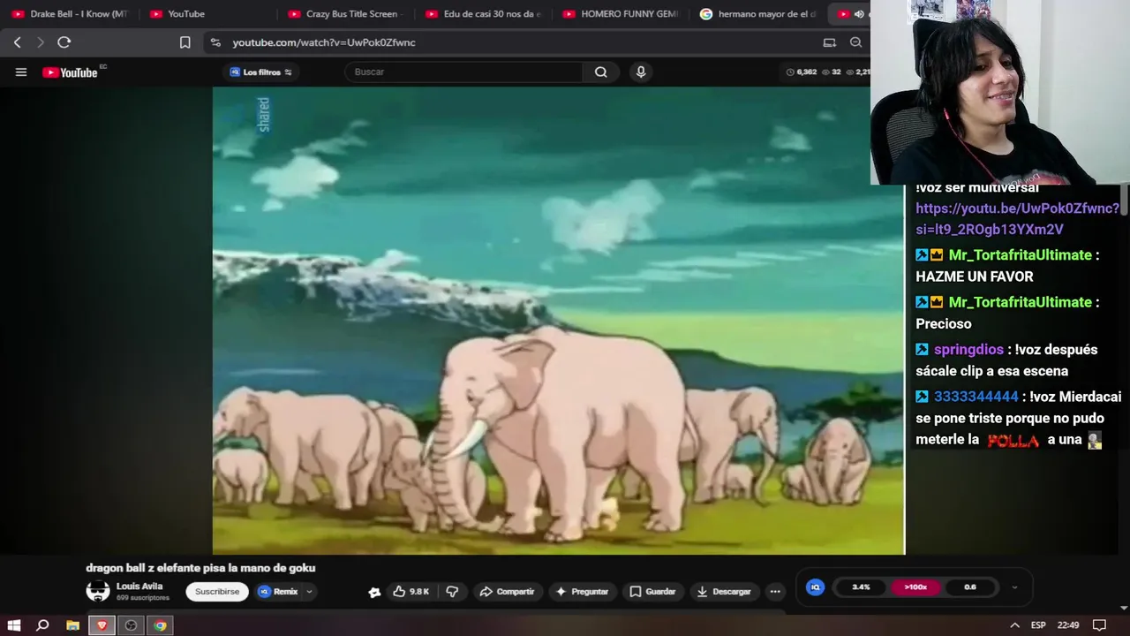Show hidden system tray icons

tap(1015, 625)
